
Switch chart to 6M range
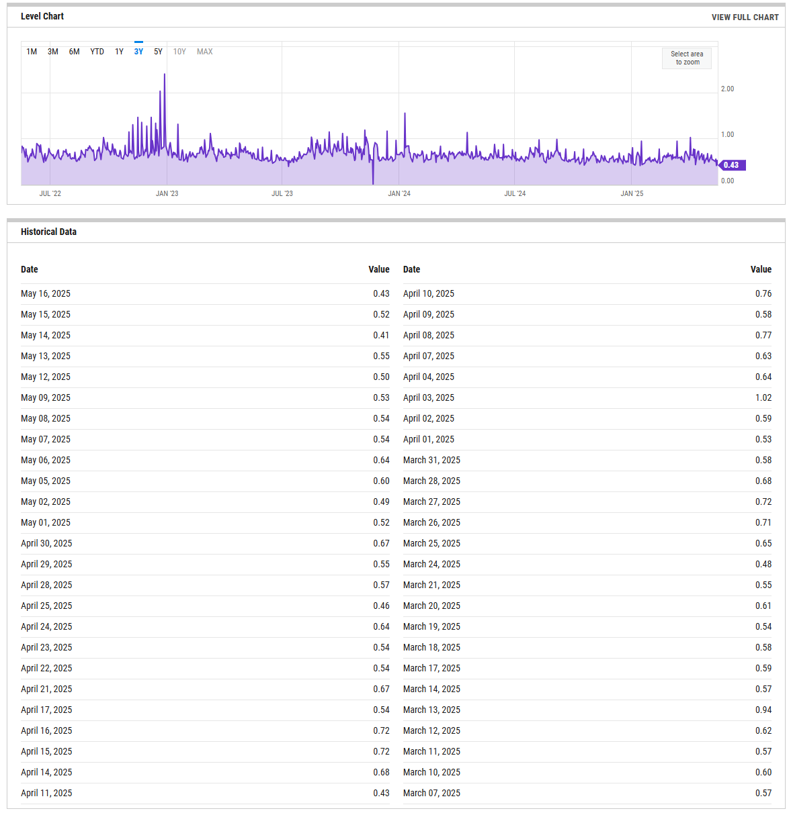[75, 52]
